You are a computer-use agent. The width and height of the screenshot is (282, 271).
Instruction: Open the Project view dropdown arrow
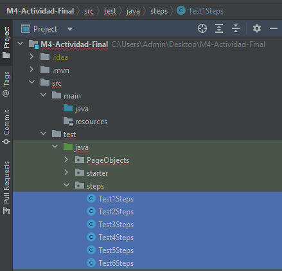[70, 29]
